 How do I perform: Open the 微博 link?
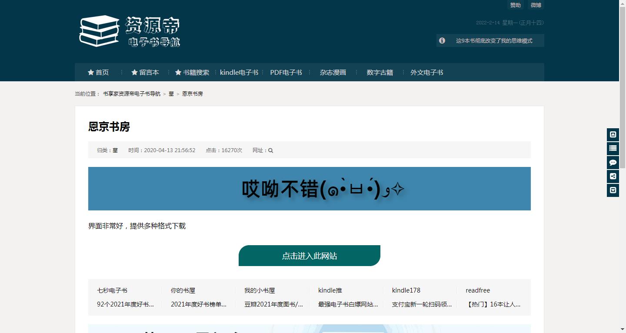point(536,5)
